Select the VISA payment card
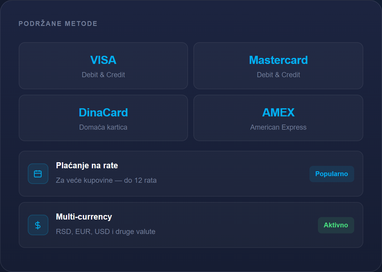Viewport: 382px width, 272px height. tap(103, 66)
